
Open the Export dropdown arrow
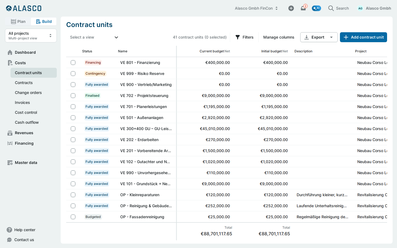[x=331, y=37]
